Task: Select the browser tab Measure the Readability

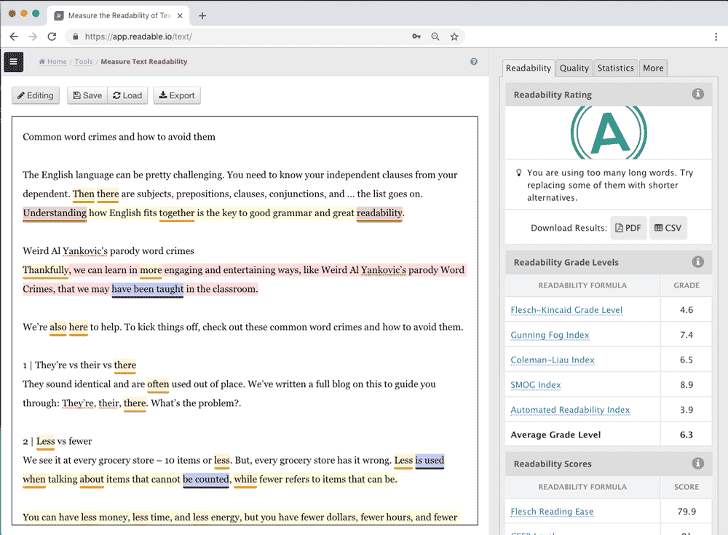Action: 119,16
